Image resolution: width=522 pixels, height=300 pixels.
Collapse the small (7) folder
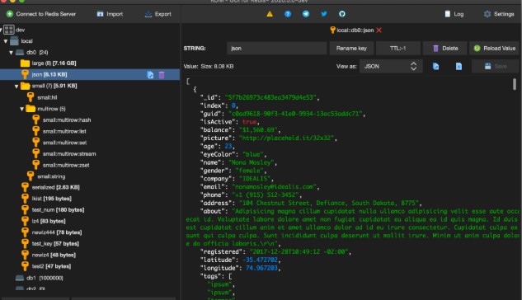[x=16, y=87]
